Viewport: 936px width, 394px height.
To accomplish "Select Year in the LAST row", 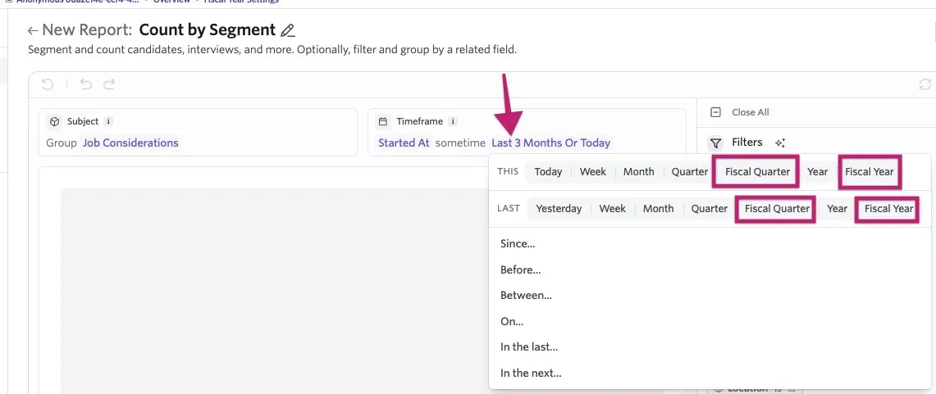I will (x=837, y=209).
